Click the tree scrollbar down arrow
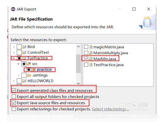Image resolution: width=161 pixels, height=122 pixels. pos(78,83)
